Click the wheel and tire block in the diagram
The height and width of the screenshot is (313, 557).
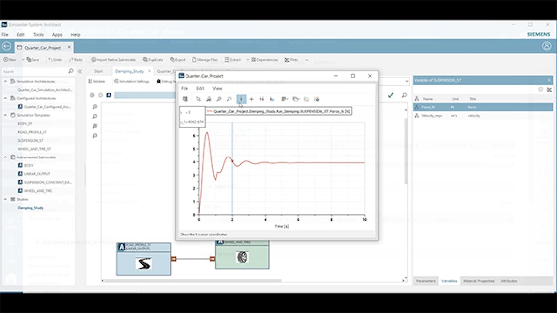pos(242,257)
